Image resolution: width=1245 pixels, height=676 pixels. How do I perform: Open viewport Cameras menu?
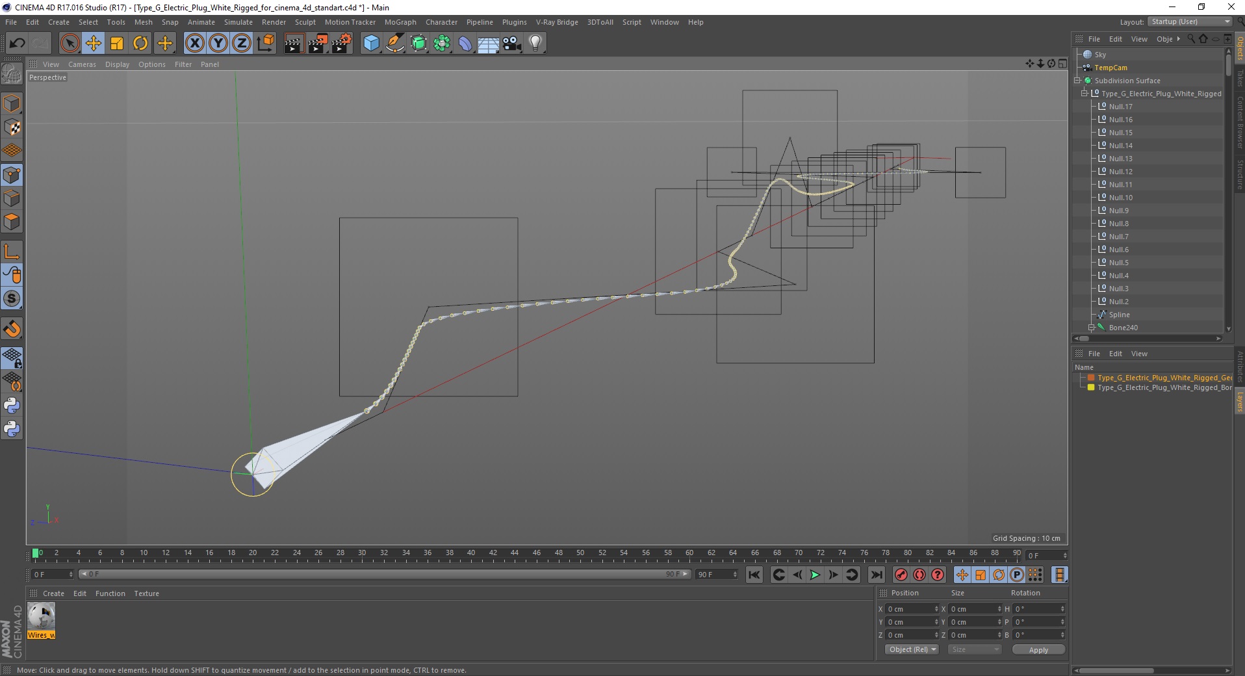coord(82,64)
